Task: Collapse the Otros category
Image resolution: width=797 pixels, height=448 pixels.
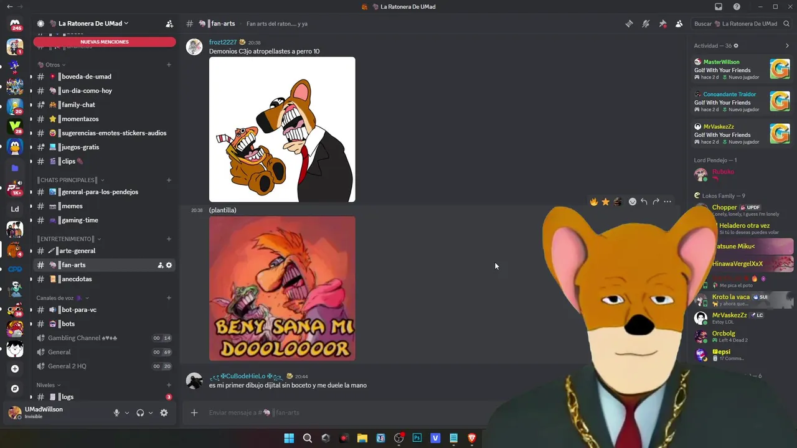Action: (52, 65)
